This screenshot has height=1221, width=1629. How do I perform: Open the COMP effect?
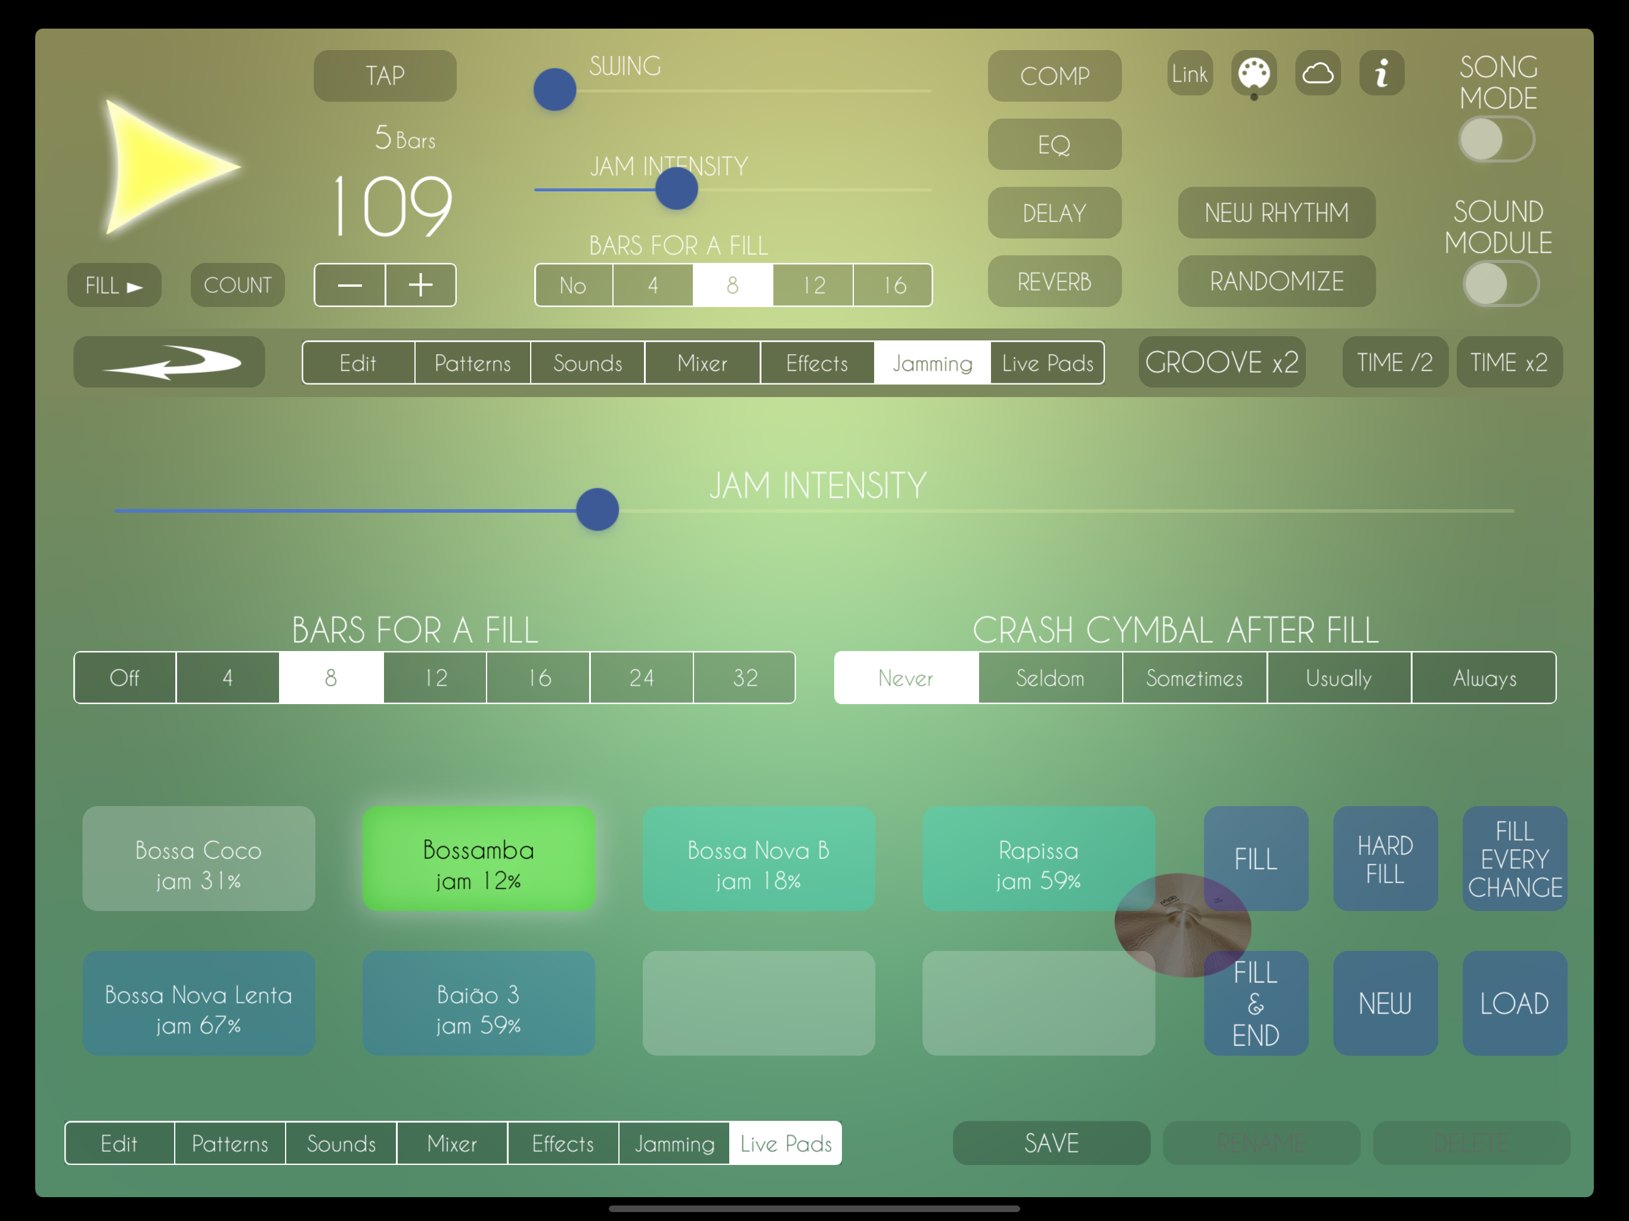point(1055,76)
